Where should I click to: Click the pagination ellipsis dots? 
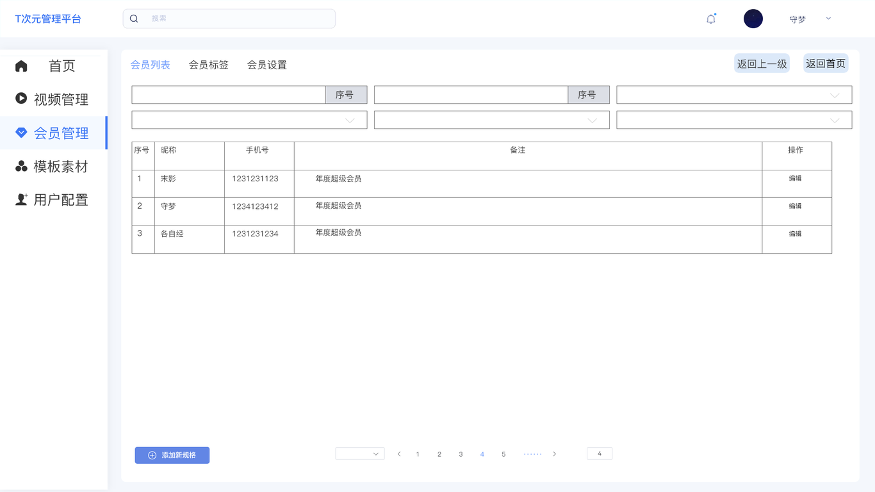click(x=533, y=454)
